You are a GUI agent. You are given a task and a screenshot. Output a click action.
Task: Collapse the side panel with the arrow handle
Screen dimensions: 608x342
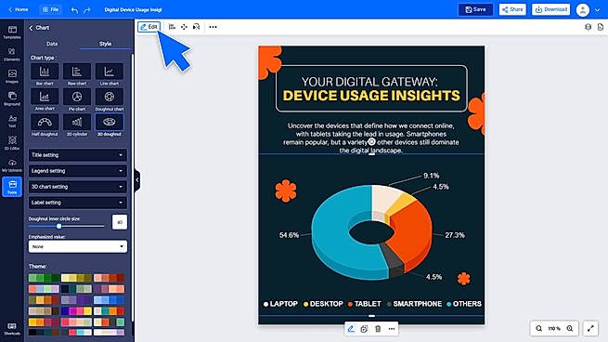tap(136, 179)
